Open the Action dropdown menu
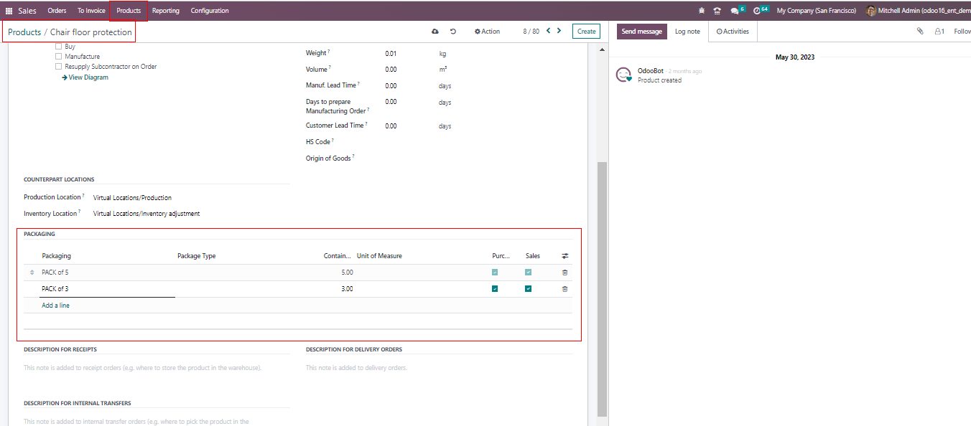 tap(487, 32)
